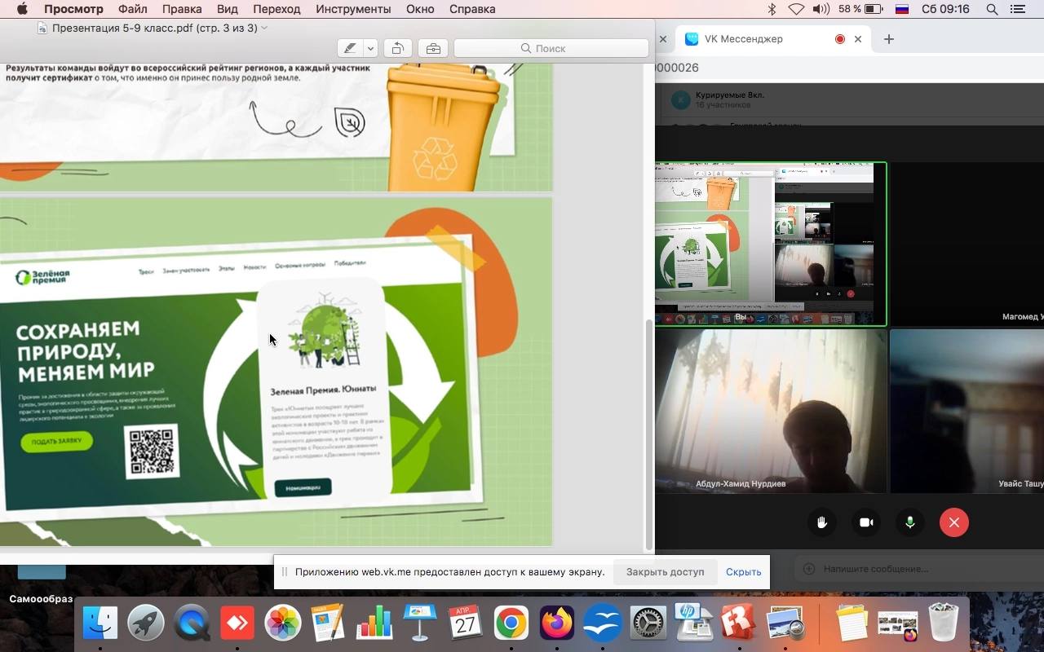Open the markup toolbox in the toolbar

pos(433,48)
